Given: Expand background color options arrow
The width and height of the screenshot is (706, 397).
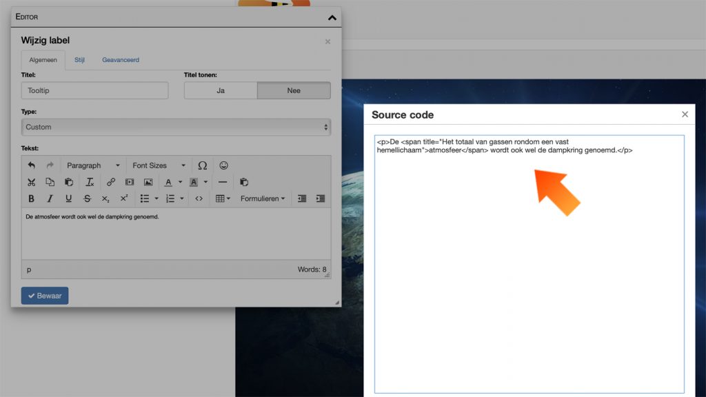Looking at the screenshot, I should (205, 182).
